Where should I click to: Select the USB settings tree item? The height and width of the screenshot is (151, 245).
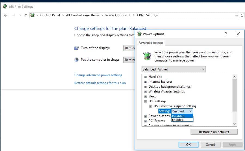coord(158,101)
